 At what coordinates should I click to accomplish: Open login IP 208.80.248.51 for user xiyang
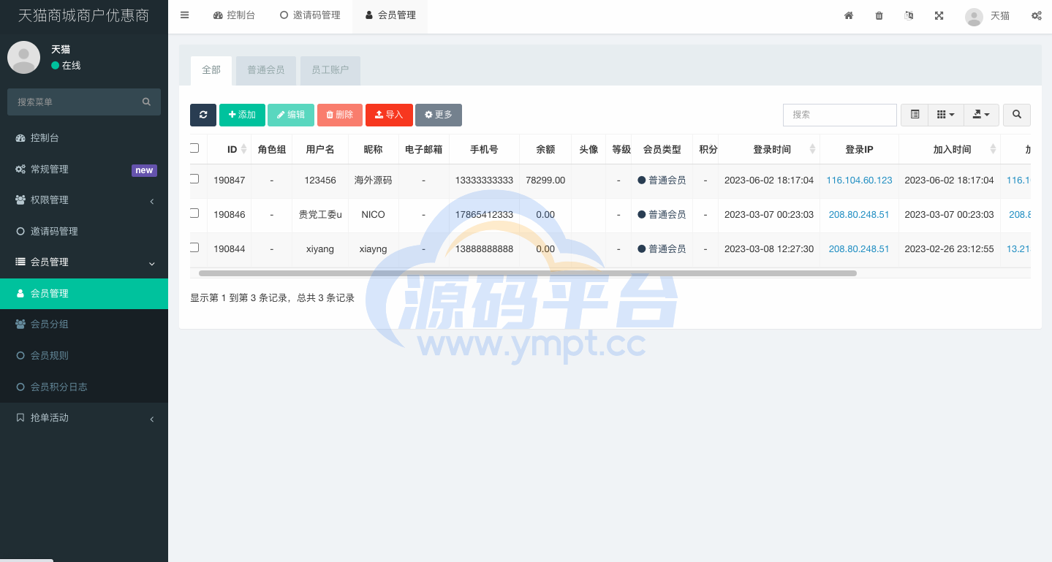pyautogui.click(x=859, y=248)
